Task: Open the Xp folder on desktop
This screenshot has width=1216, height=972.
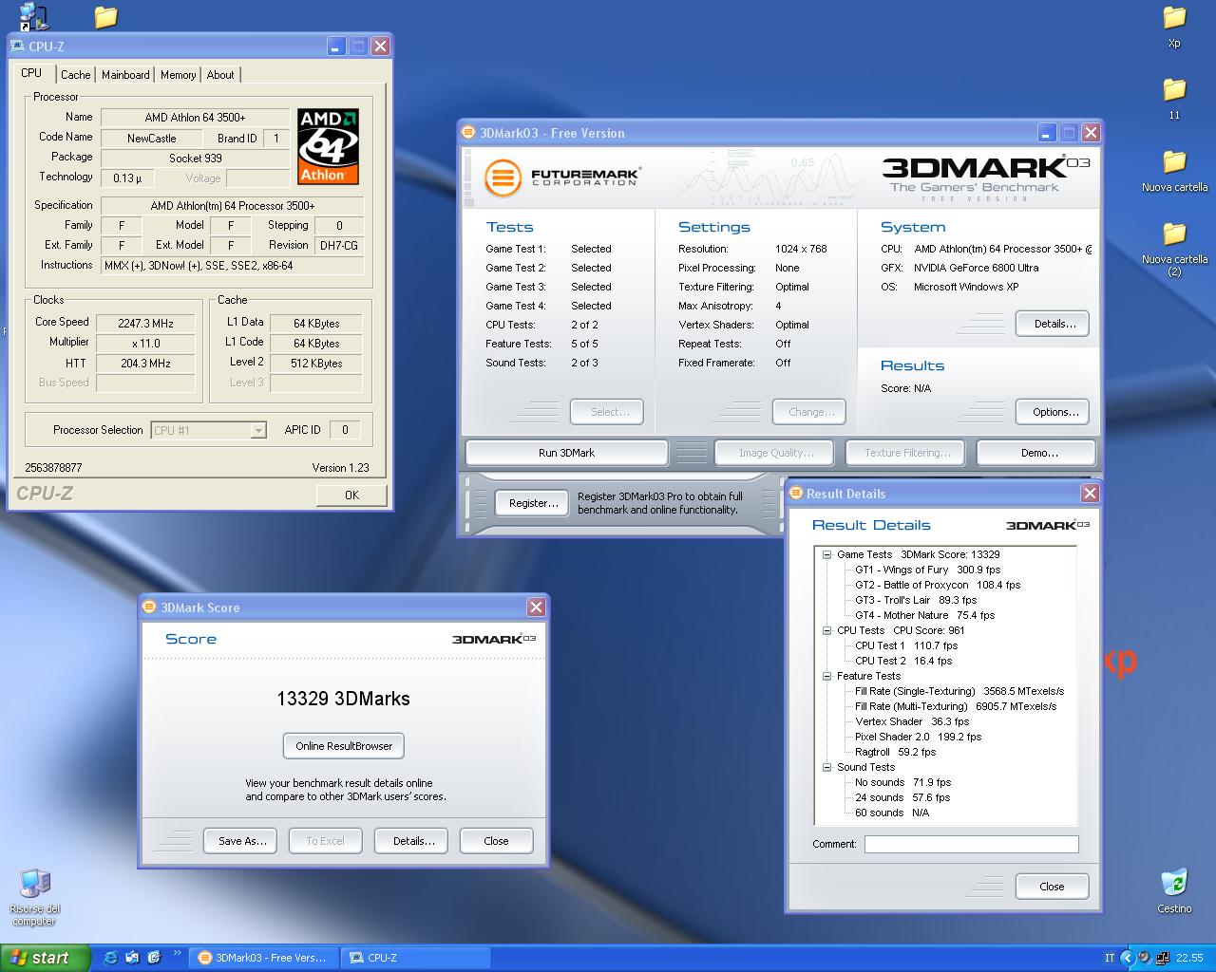Action: click(1174, 19)
